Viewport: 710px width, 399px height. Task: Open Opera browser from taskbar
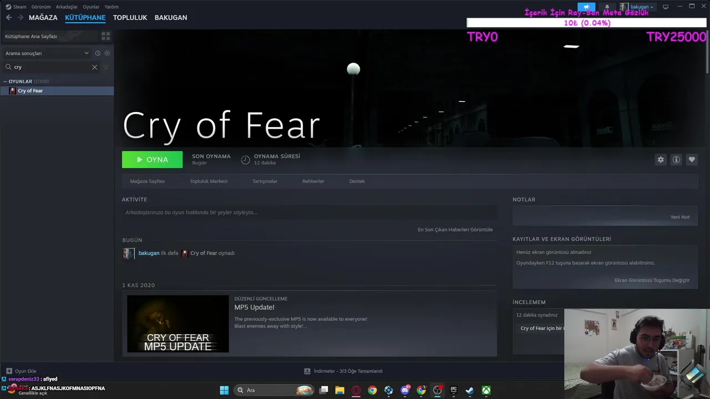(x=356, y=390)
